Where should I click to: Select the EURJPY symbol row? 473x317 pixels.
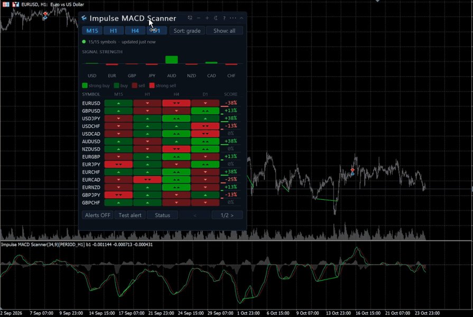coord(161,164)
